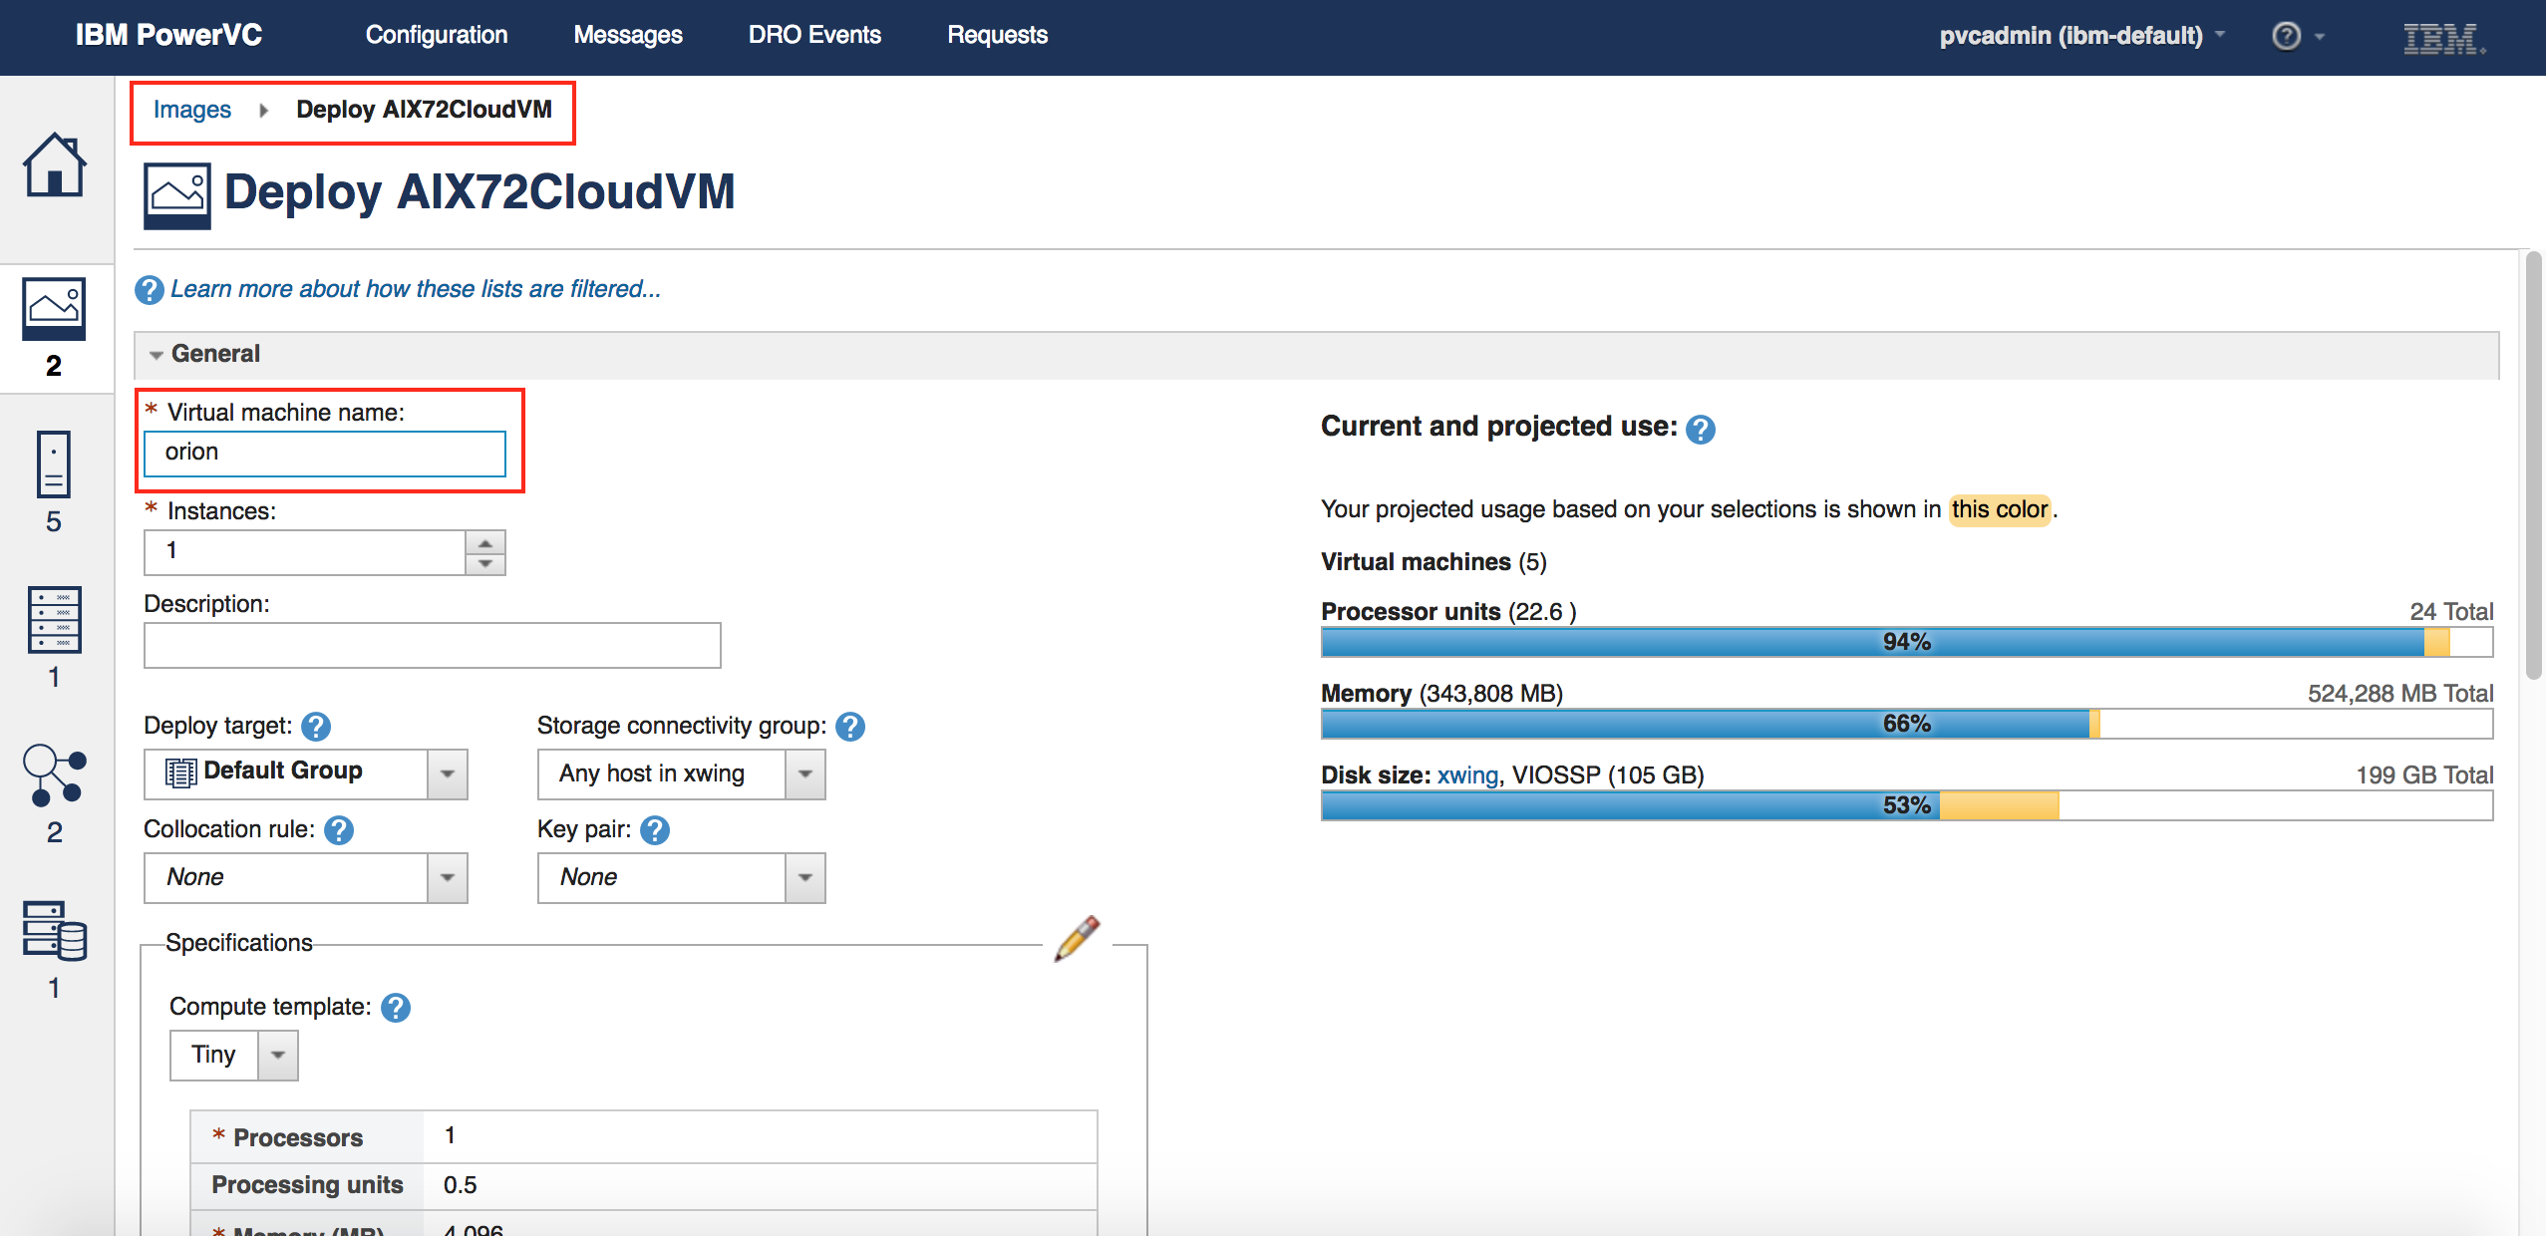Viewport: 2546px width, 1236px height.
Task: Click the 'Virtual machines (5)' label
Action: (1433, 562)
